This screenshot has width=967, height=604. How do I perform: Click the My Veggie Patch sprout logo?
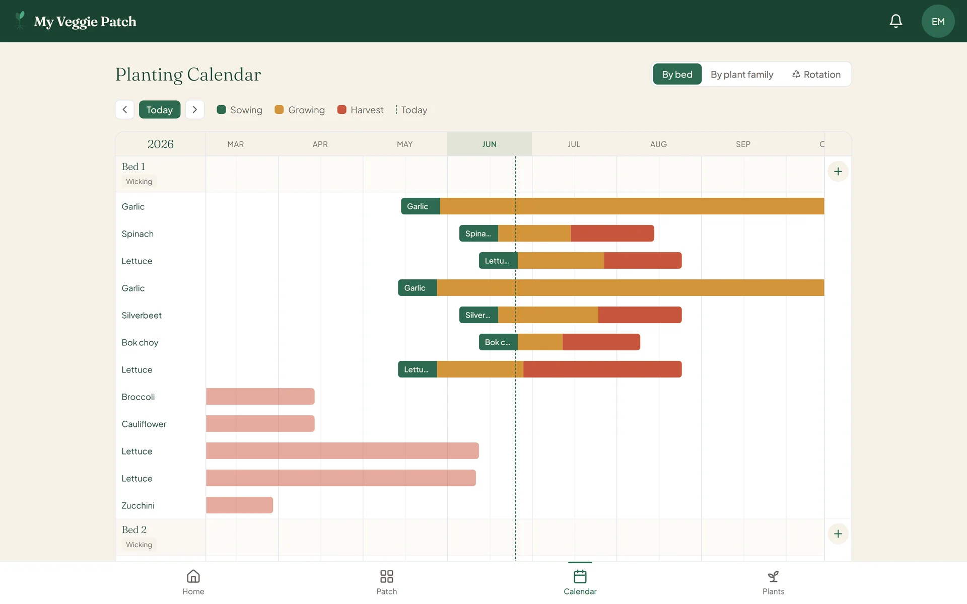pyautogui.click(x=20, y=21)
